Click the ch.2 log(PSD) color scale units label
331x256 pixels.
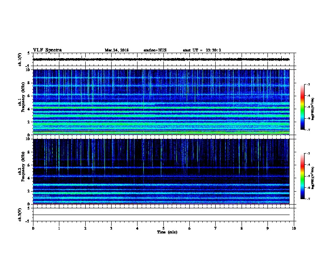pyautogui.click(x=313, y=178)
